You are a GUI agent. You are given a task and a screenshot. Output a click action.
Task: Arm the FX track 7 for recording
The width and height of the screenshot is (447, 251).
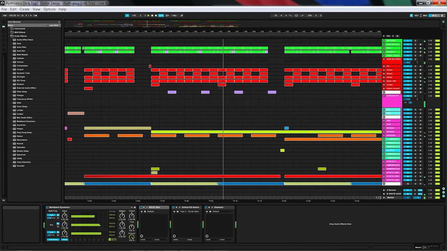(420, 66)
